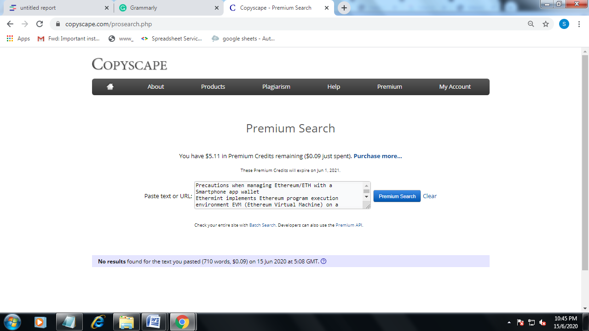Viewport: 589px width, 331px height.
Task: Open the My Account menu item
Action: (x=455, y=86)
